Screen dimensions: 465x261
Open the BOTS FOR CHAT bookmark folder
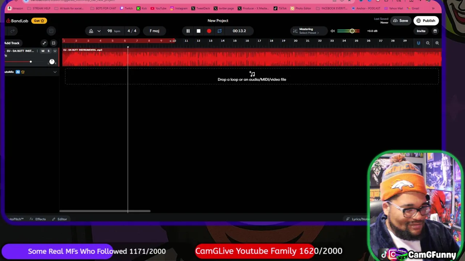(x=103, y=8)
